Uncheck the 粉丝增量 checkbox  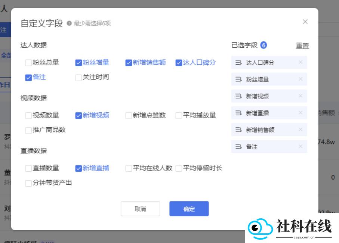click(78, 63)
